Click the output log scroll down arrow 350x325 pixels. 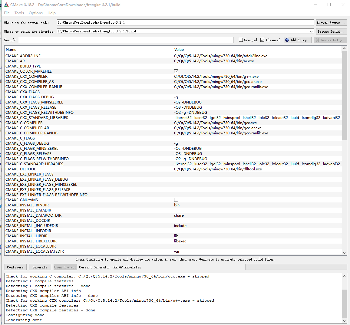[344, 321]
